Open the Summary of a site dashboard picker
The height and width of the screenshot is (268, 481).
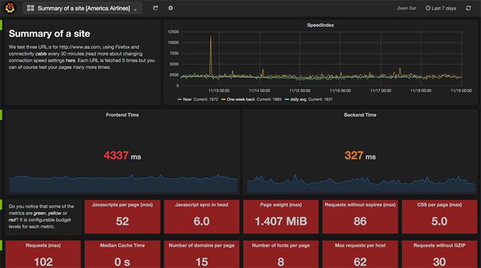click(x=83, y=8)
